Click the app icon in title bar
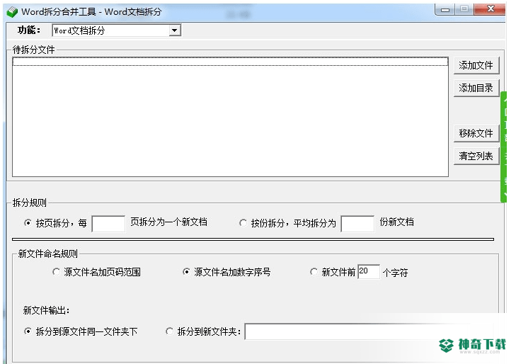The height and width of the screenshot is (364, 516). (12, 12)
